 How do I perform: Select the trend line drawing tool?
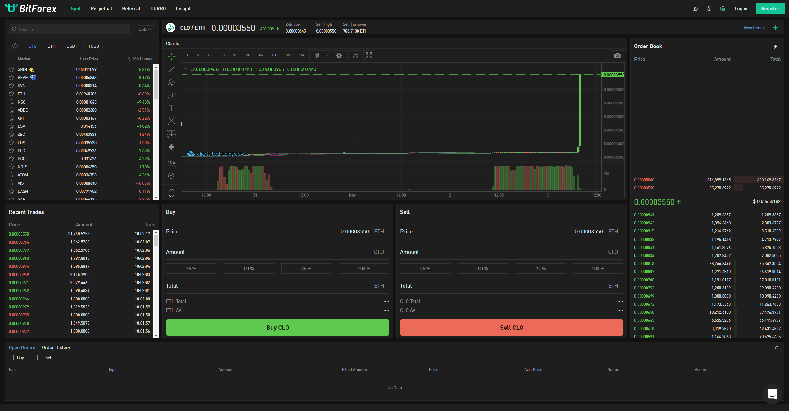pos(171,69)
